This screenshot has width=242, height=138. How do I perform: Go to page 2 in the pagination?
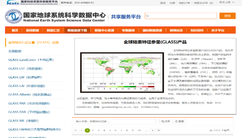[x=93, y=130]
